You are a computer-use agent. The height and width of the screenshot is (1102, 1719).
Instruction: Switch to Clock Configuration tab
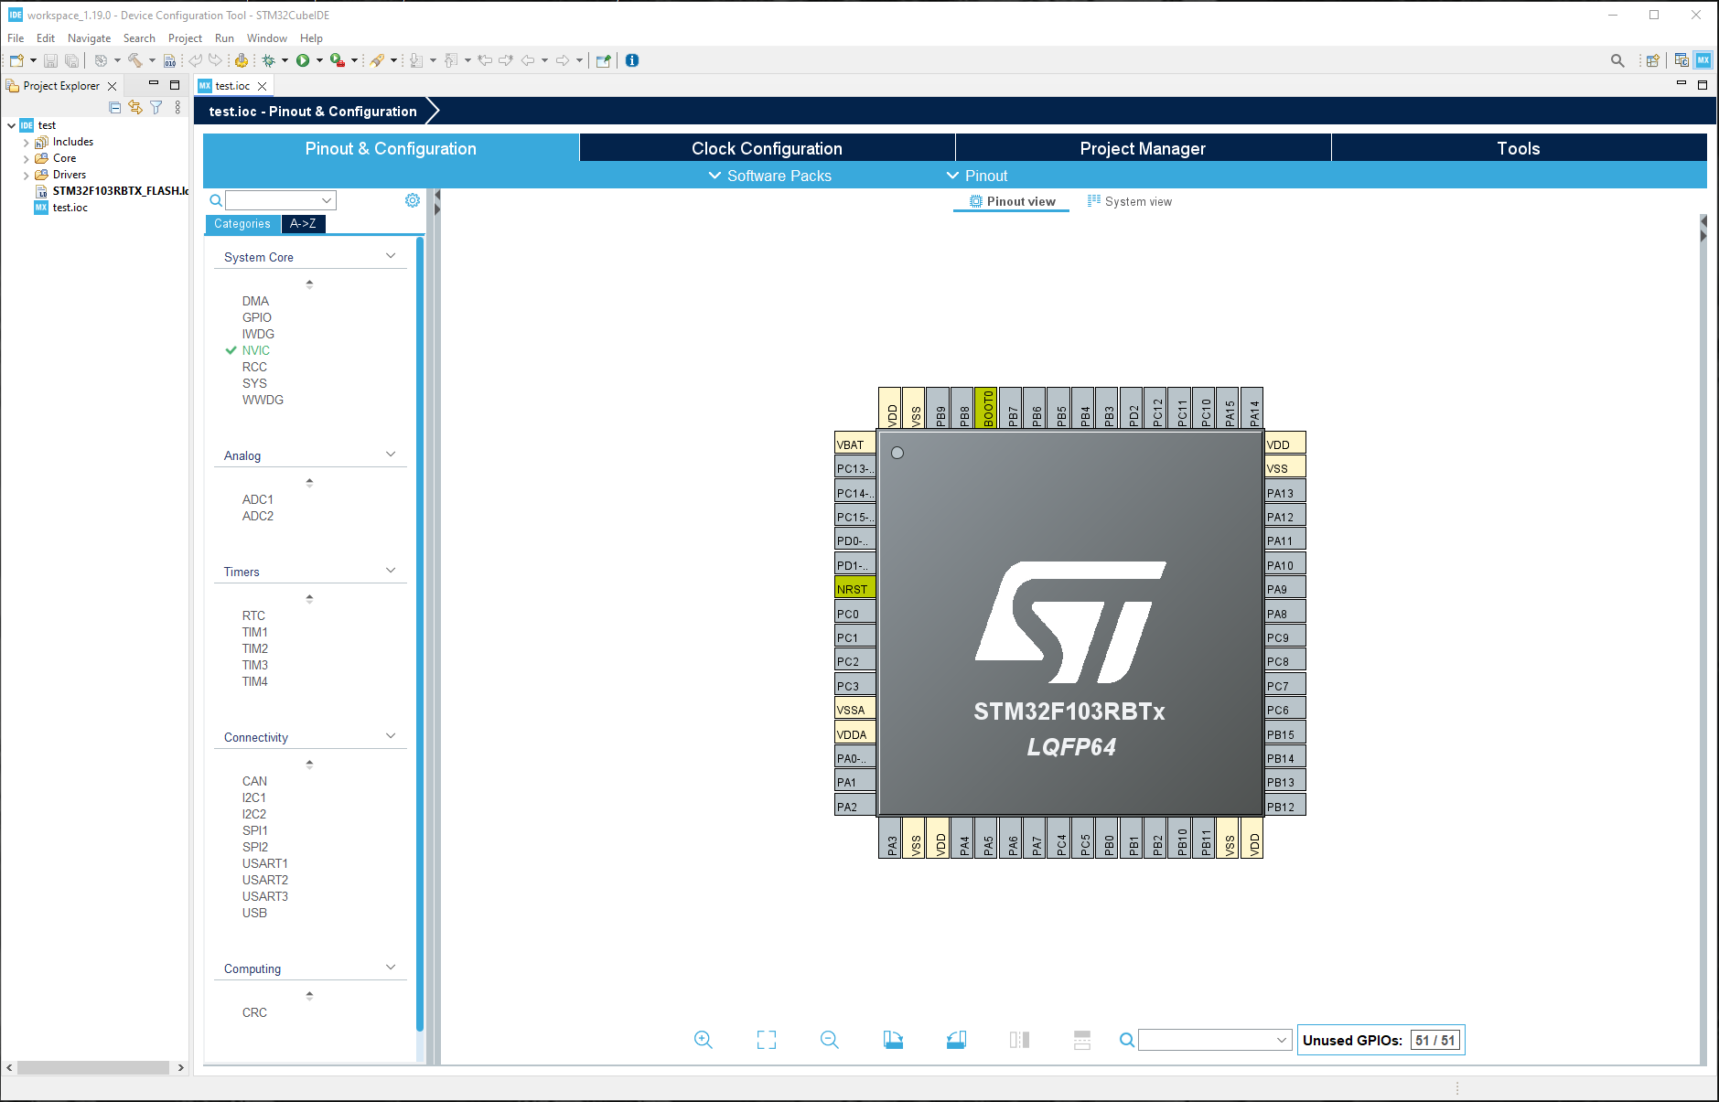[x=767, y=148]
